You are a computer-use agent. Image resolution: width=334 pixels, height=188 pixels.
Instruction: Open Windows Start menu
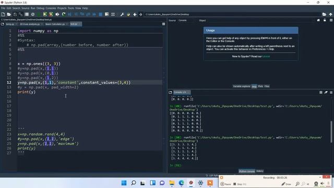[124, 183]
